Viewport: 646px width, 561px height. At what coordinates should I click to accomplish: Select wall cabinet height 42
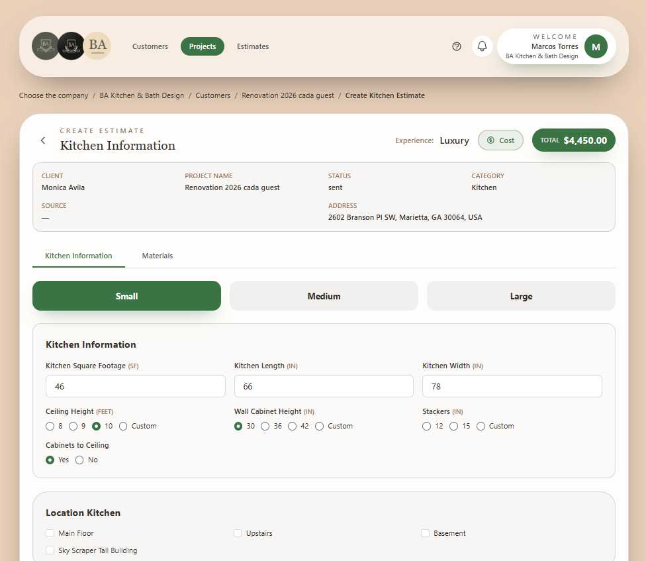292,426
